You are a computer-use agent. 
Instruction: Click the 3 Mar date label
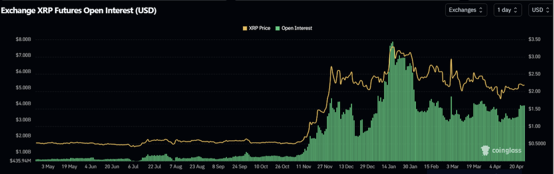pos(453,167)
